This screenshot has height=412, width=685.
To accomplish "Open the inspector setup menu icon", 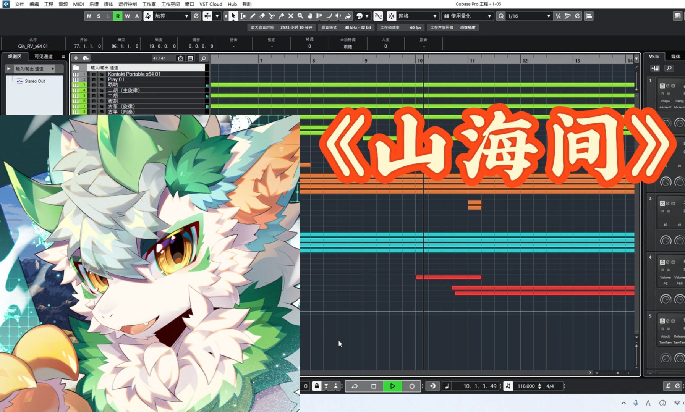I will pos(63,57).
